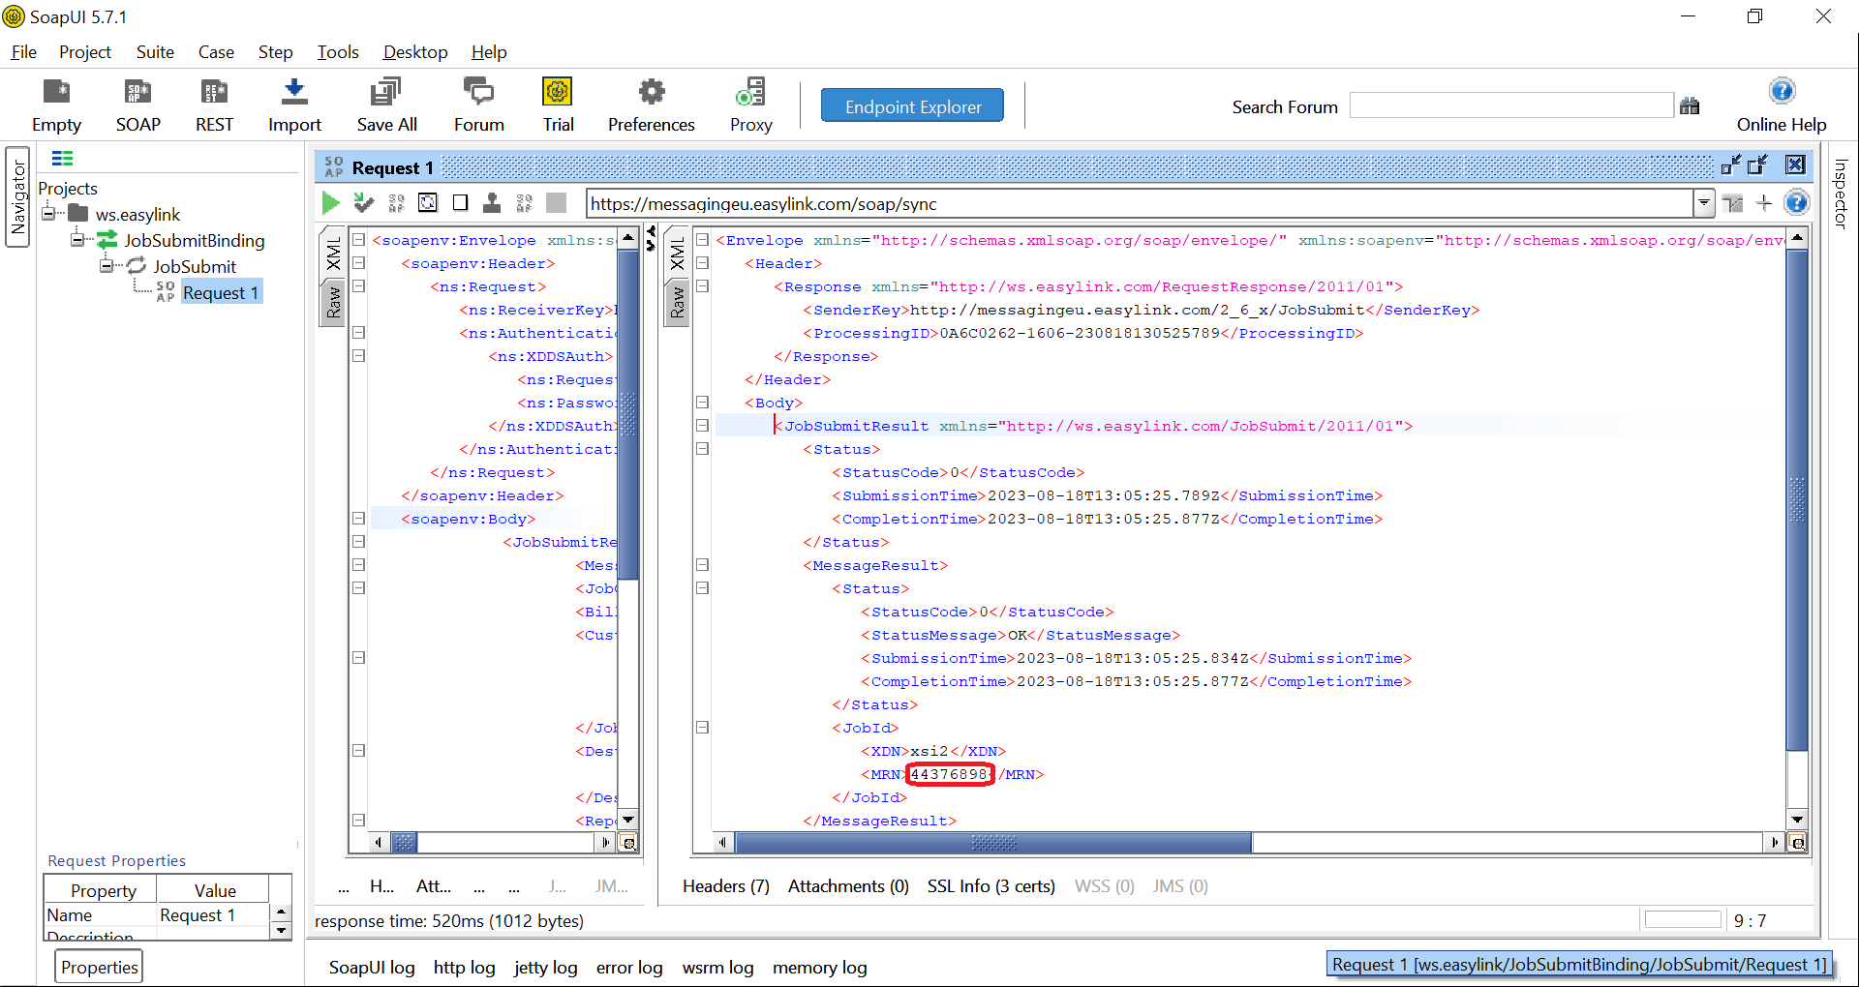Collapse the soapenv:Body fold toggle in request
Screen dimensions: 1859x987
coord(358,519)
